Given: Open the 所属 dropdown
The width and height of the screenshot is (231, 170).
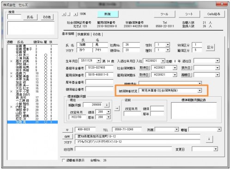Looking at the screenshot, I should 176,129.
